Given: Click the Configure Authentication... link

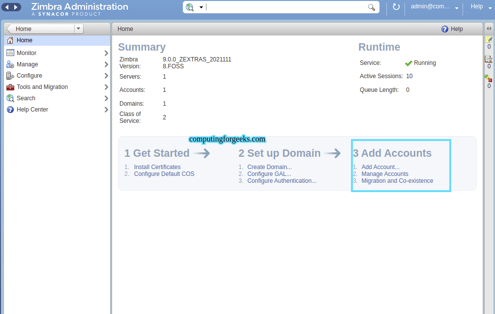Looking at the screenshot, I should [282, 181].
